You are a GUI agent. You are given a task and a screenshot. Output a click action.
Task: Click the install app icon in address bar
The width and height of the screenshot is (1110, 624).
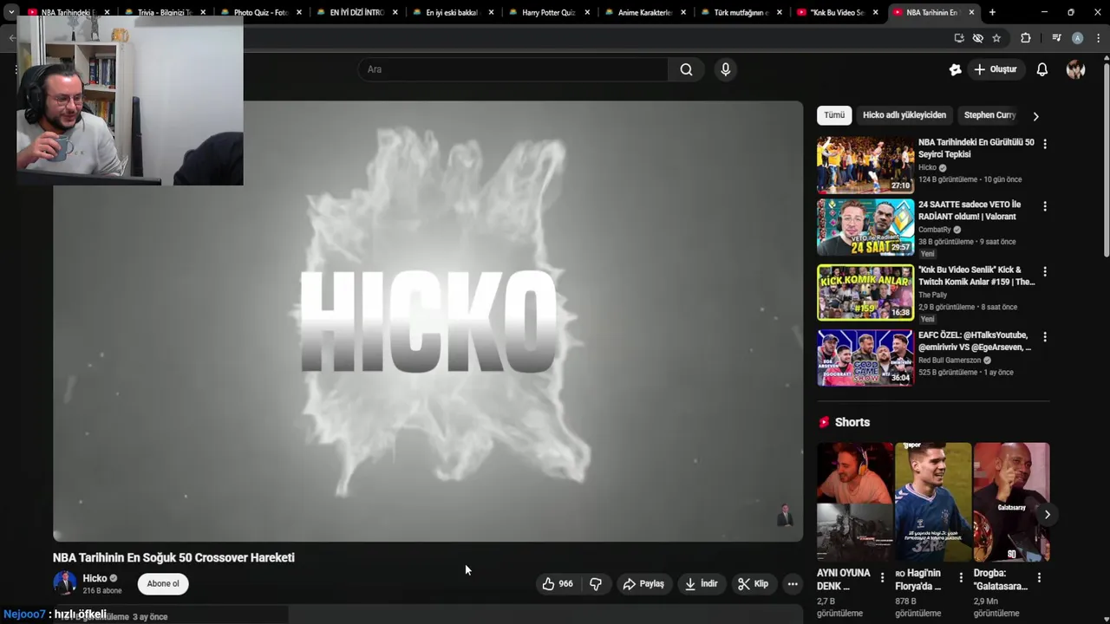958,38
